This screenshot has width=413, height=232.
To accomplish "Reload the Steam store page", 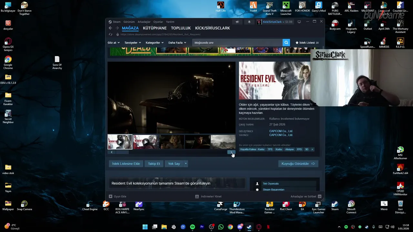I will pyautogui.click(x=111, y=34).
